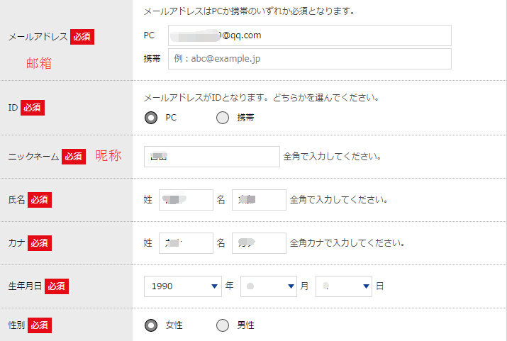Click the 必須 badge next to 生年月日
The width and height of the screenshot is (507, 341).
point(57,286)
